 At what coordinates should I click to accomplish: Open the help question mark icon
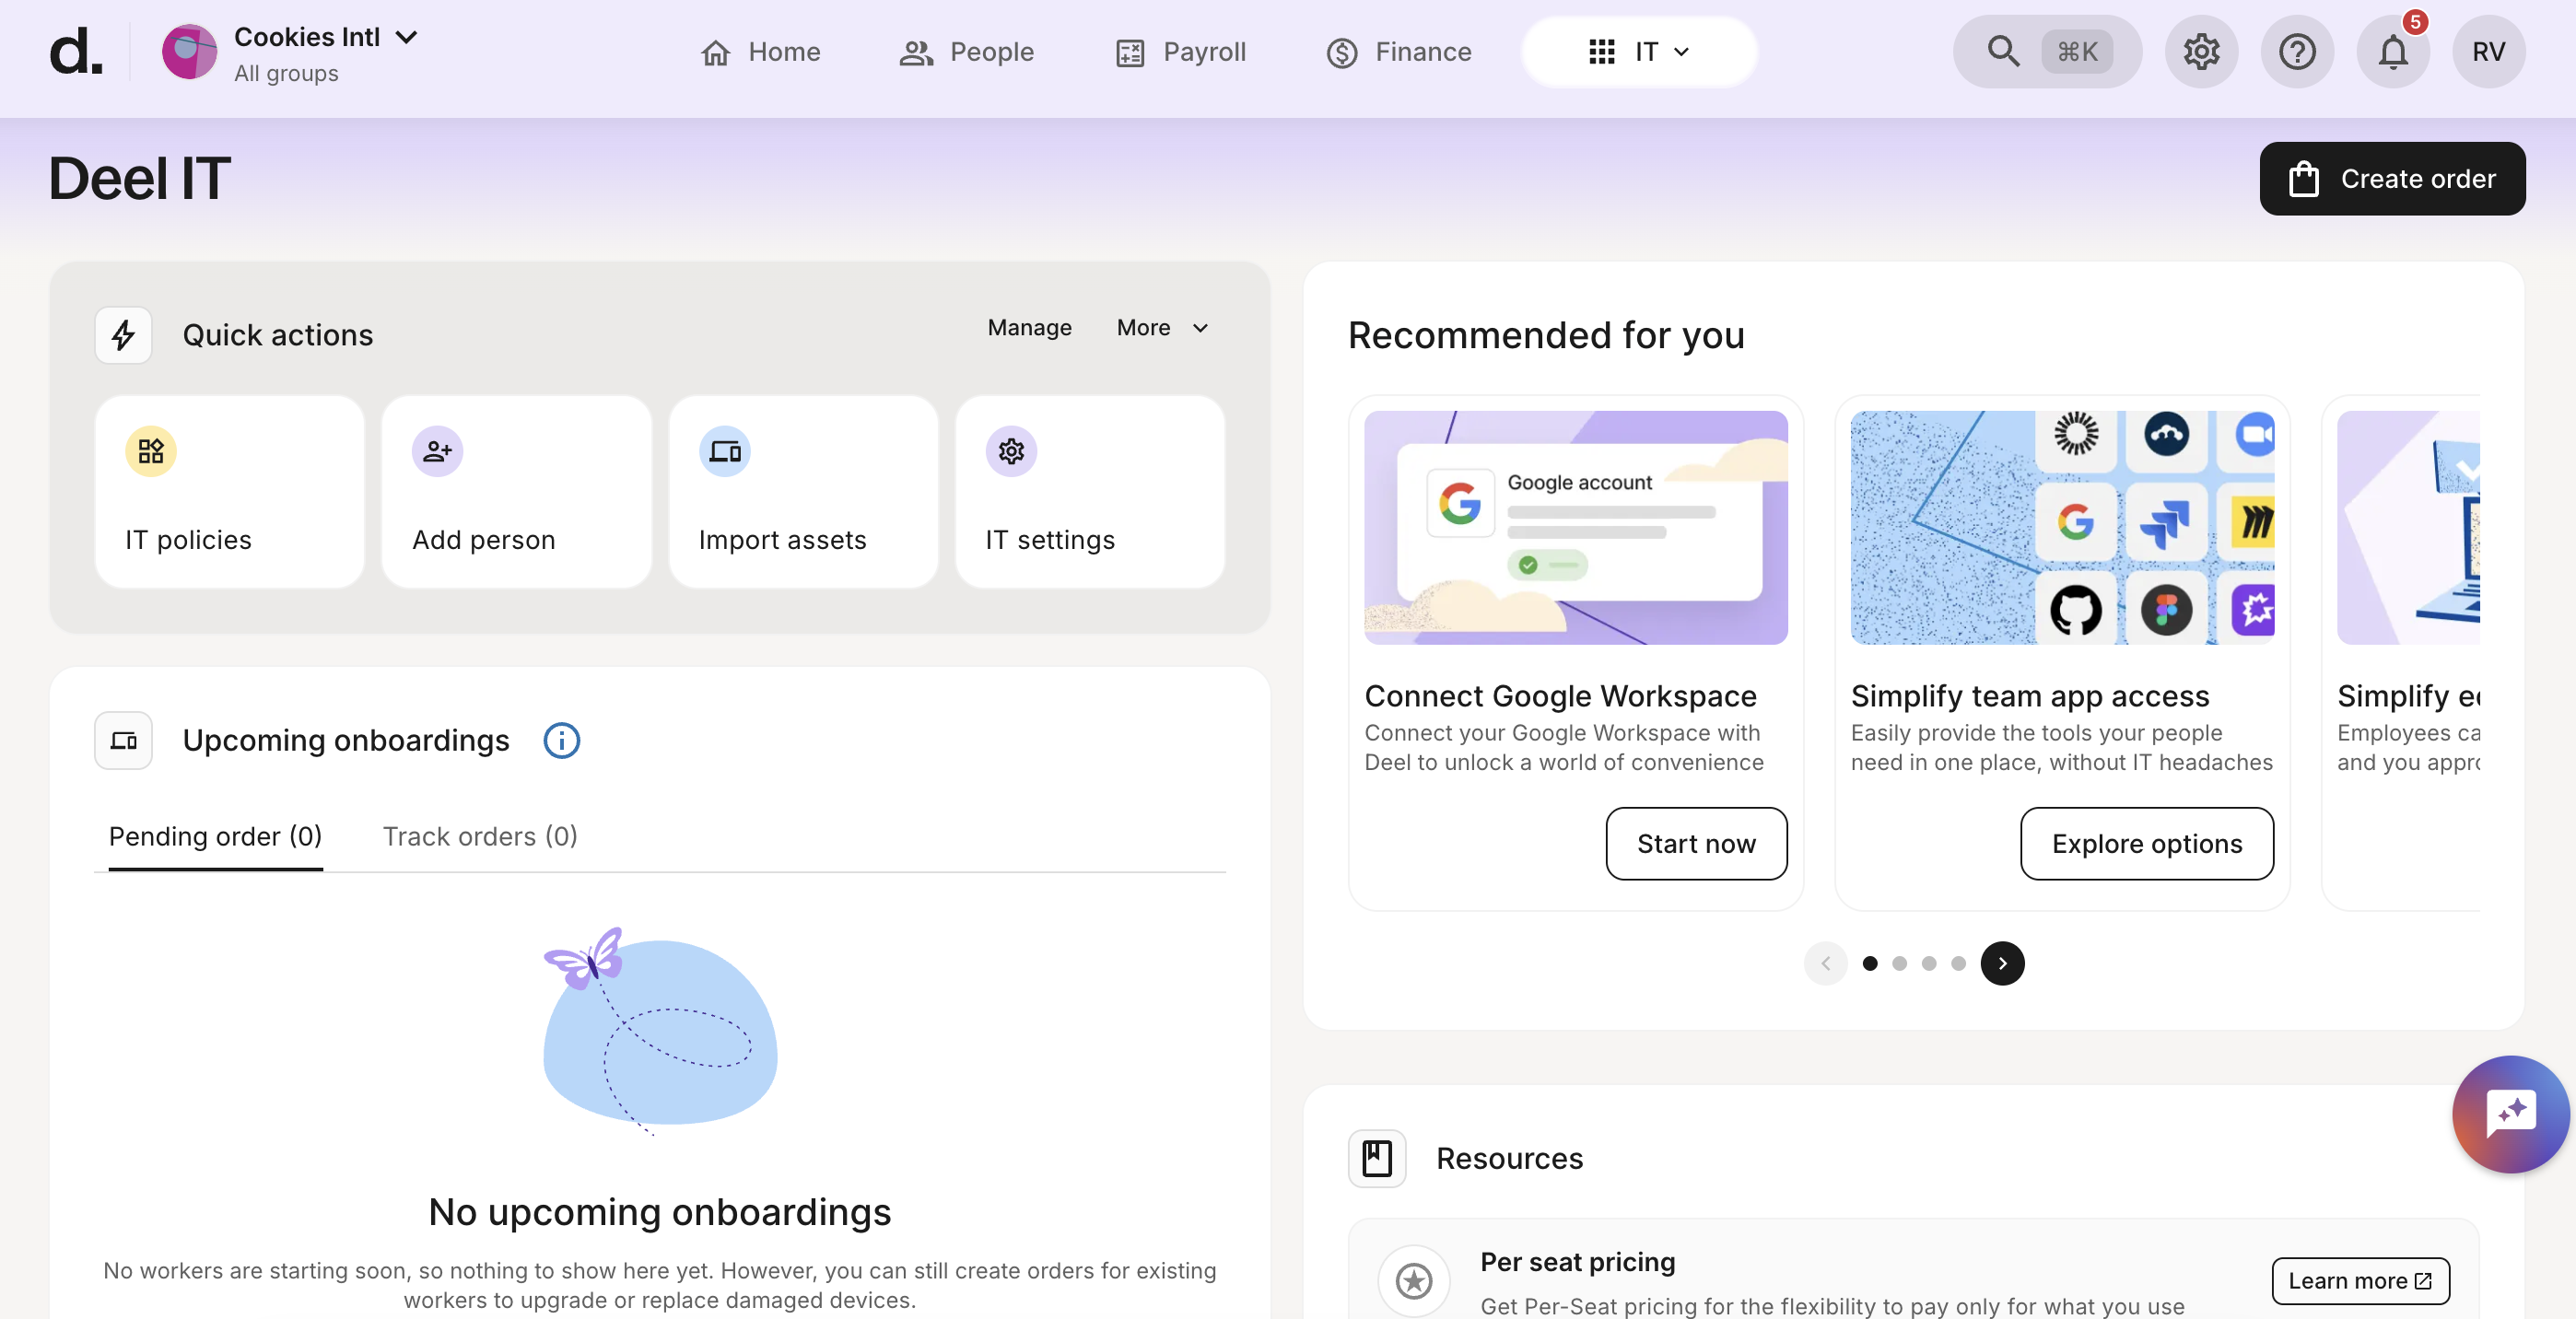(x=2297, y=52)
